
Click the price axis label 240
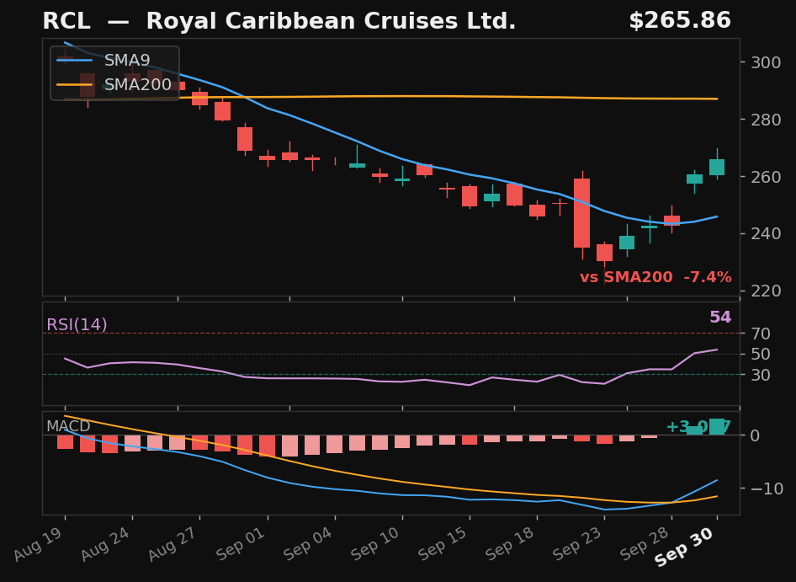point(766,234)
